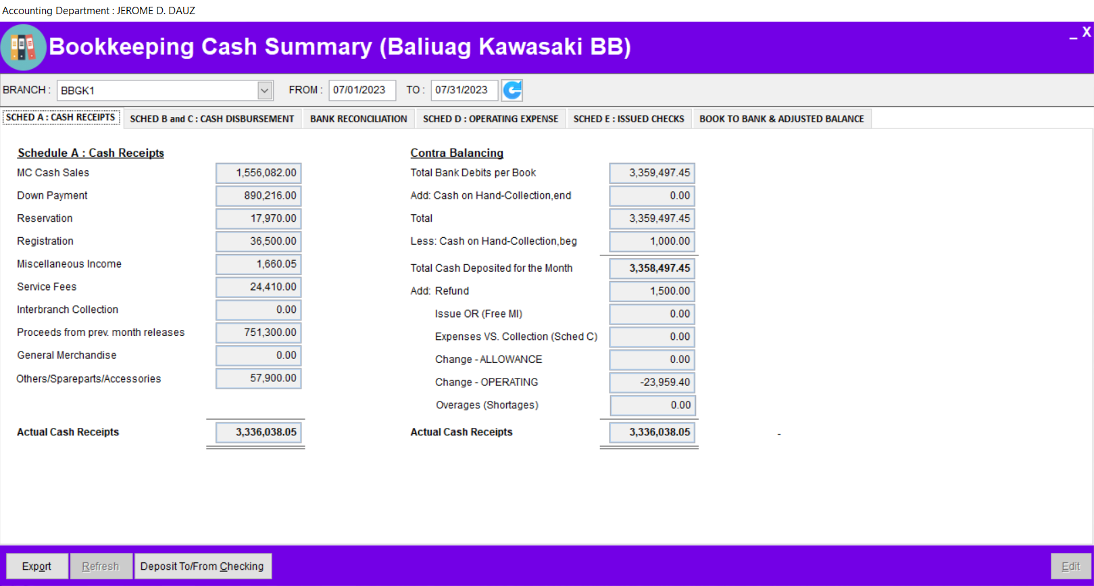
Task: Open SCHED B and C : CASH DISBURSEMENT tab
Action: pyautogui.click(x=212, y=119)
